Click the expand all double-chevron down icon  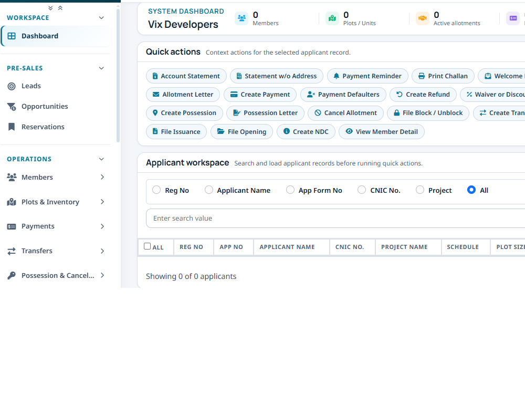point(50,8)
